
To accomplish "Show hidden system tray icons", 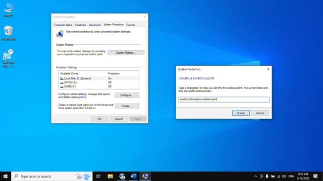I will pos(255,176).
